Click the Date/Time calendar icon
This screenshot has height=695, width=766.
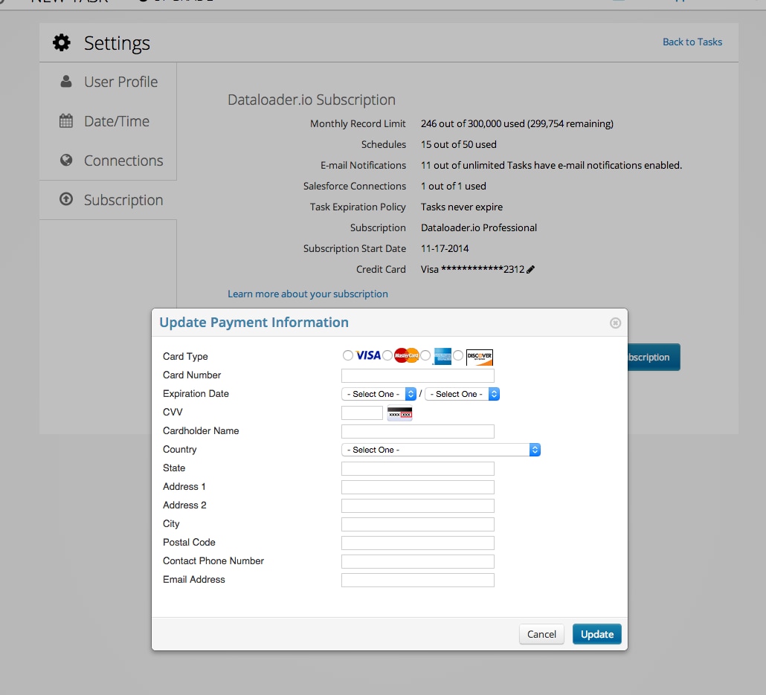coord(66,120)
